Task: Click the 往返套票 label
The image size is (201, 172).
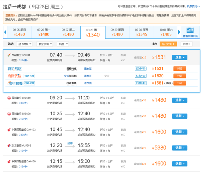Action: pyautogui.click(x=71, y=83)
